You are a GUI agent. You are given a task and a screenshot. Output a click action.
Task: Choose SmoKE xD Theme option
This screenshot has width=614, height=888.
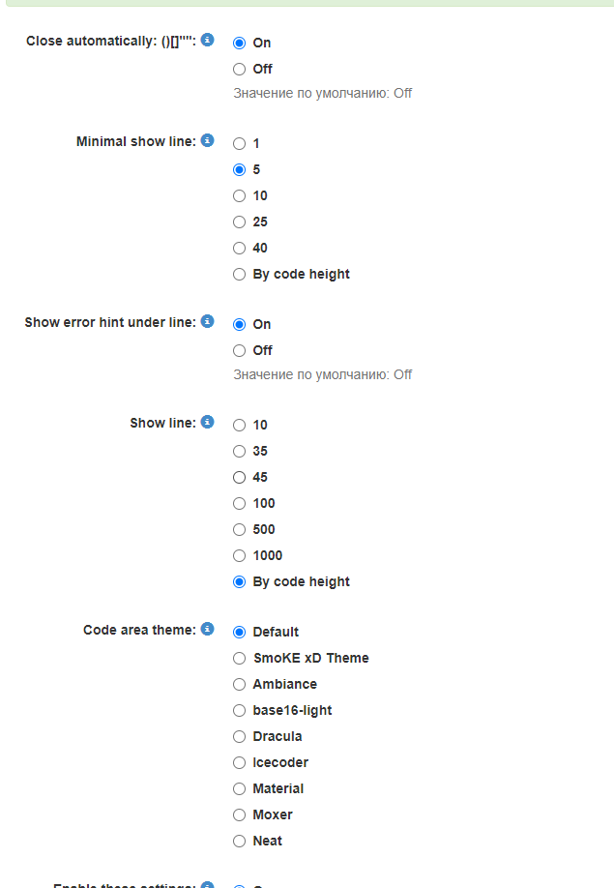[x=240, y=658]
